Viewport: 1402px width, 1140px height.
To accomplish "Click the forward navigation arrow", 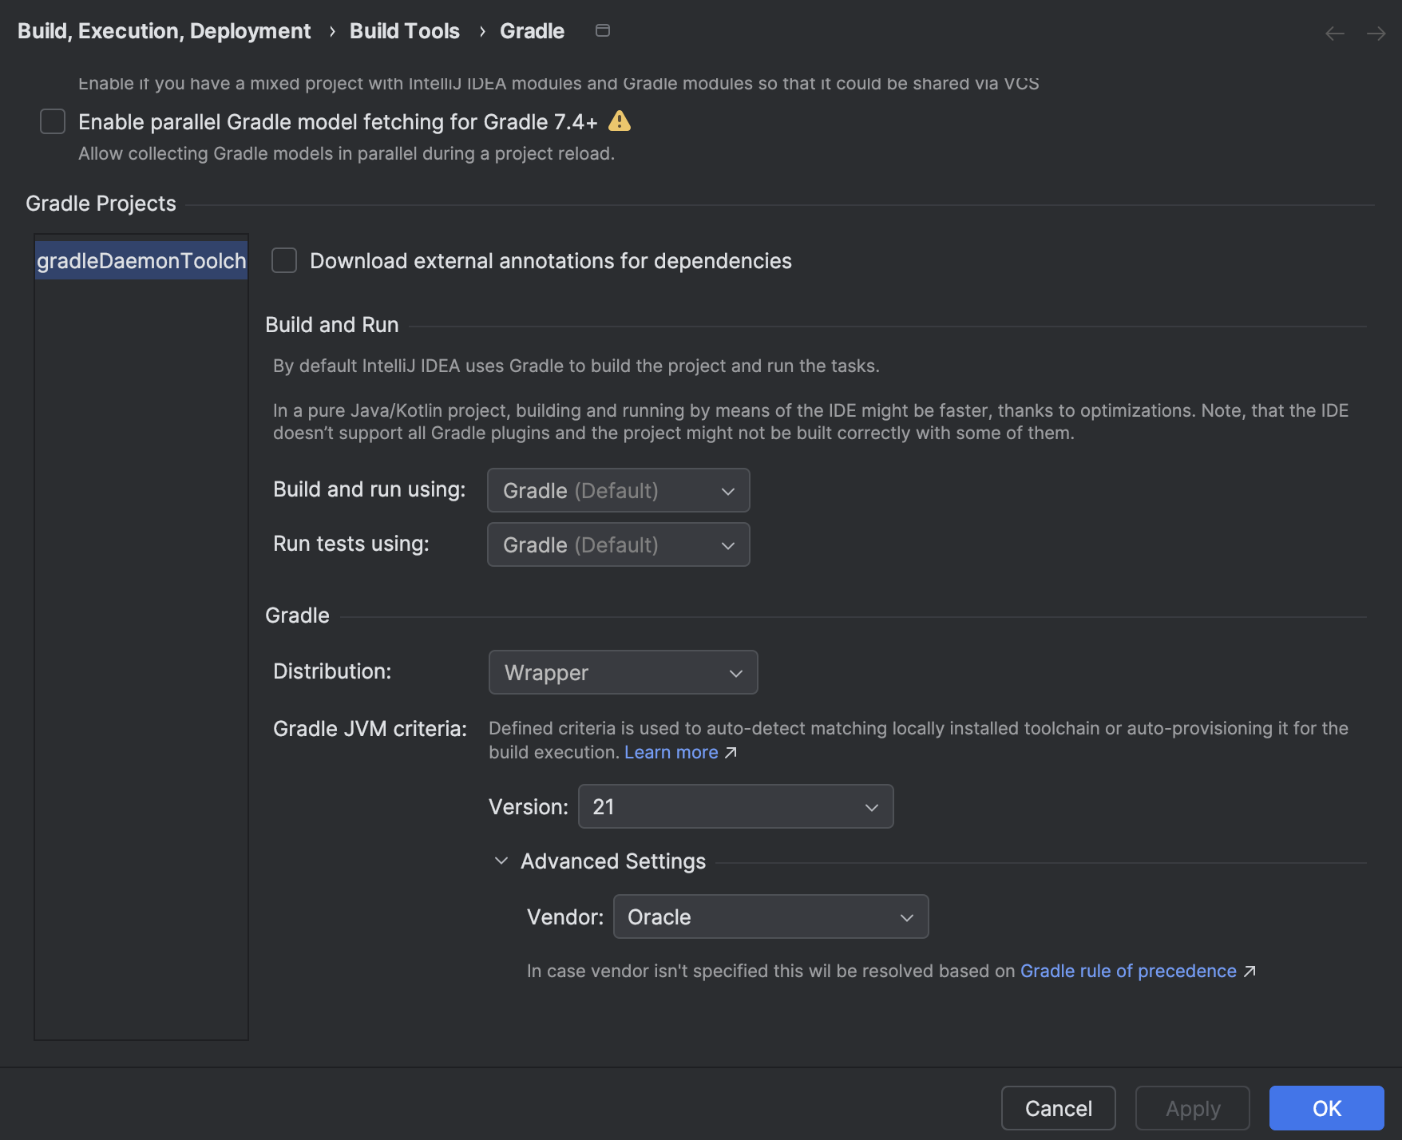I will (x=1376, y=33).
